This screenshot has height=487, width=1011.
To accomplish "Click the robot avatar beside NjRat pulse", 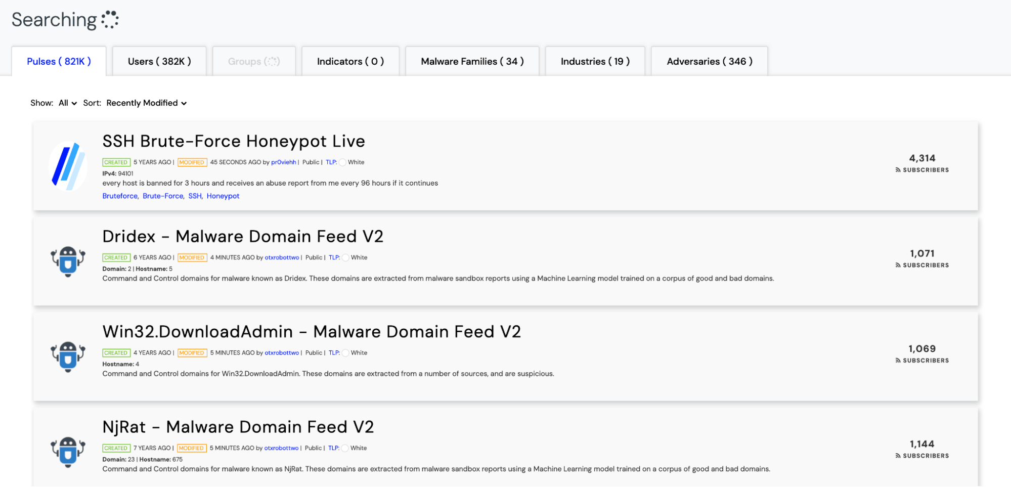I will (68, 452).
